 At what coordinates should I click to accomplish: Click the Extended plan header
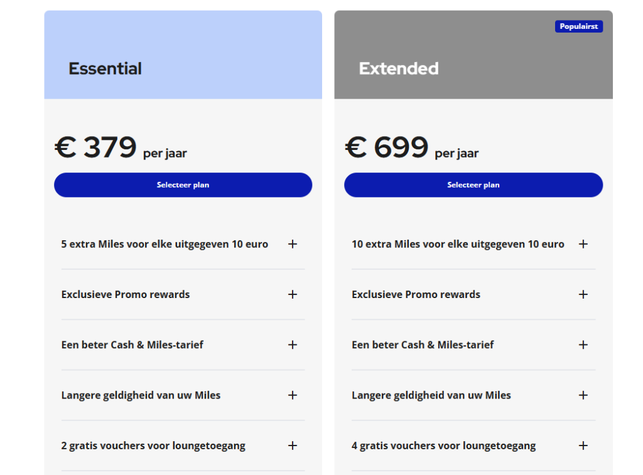399,69
